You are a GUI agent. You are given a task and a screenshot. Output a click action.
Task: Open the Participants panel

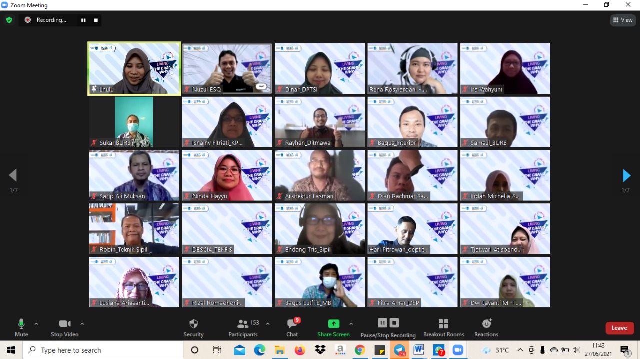243,328
